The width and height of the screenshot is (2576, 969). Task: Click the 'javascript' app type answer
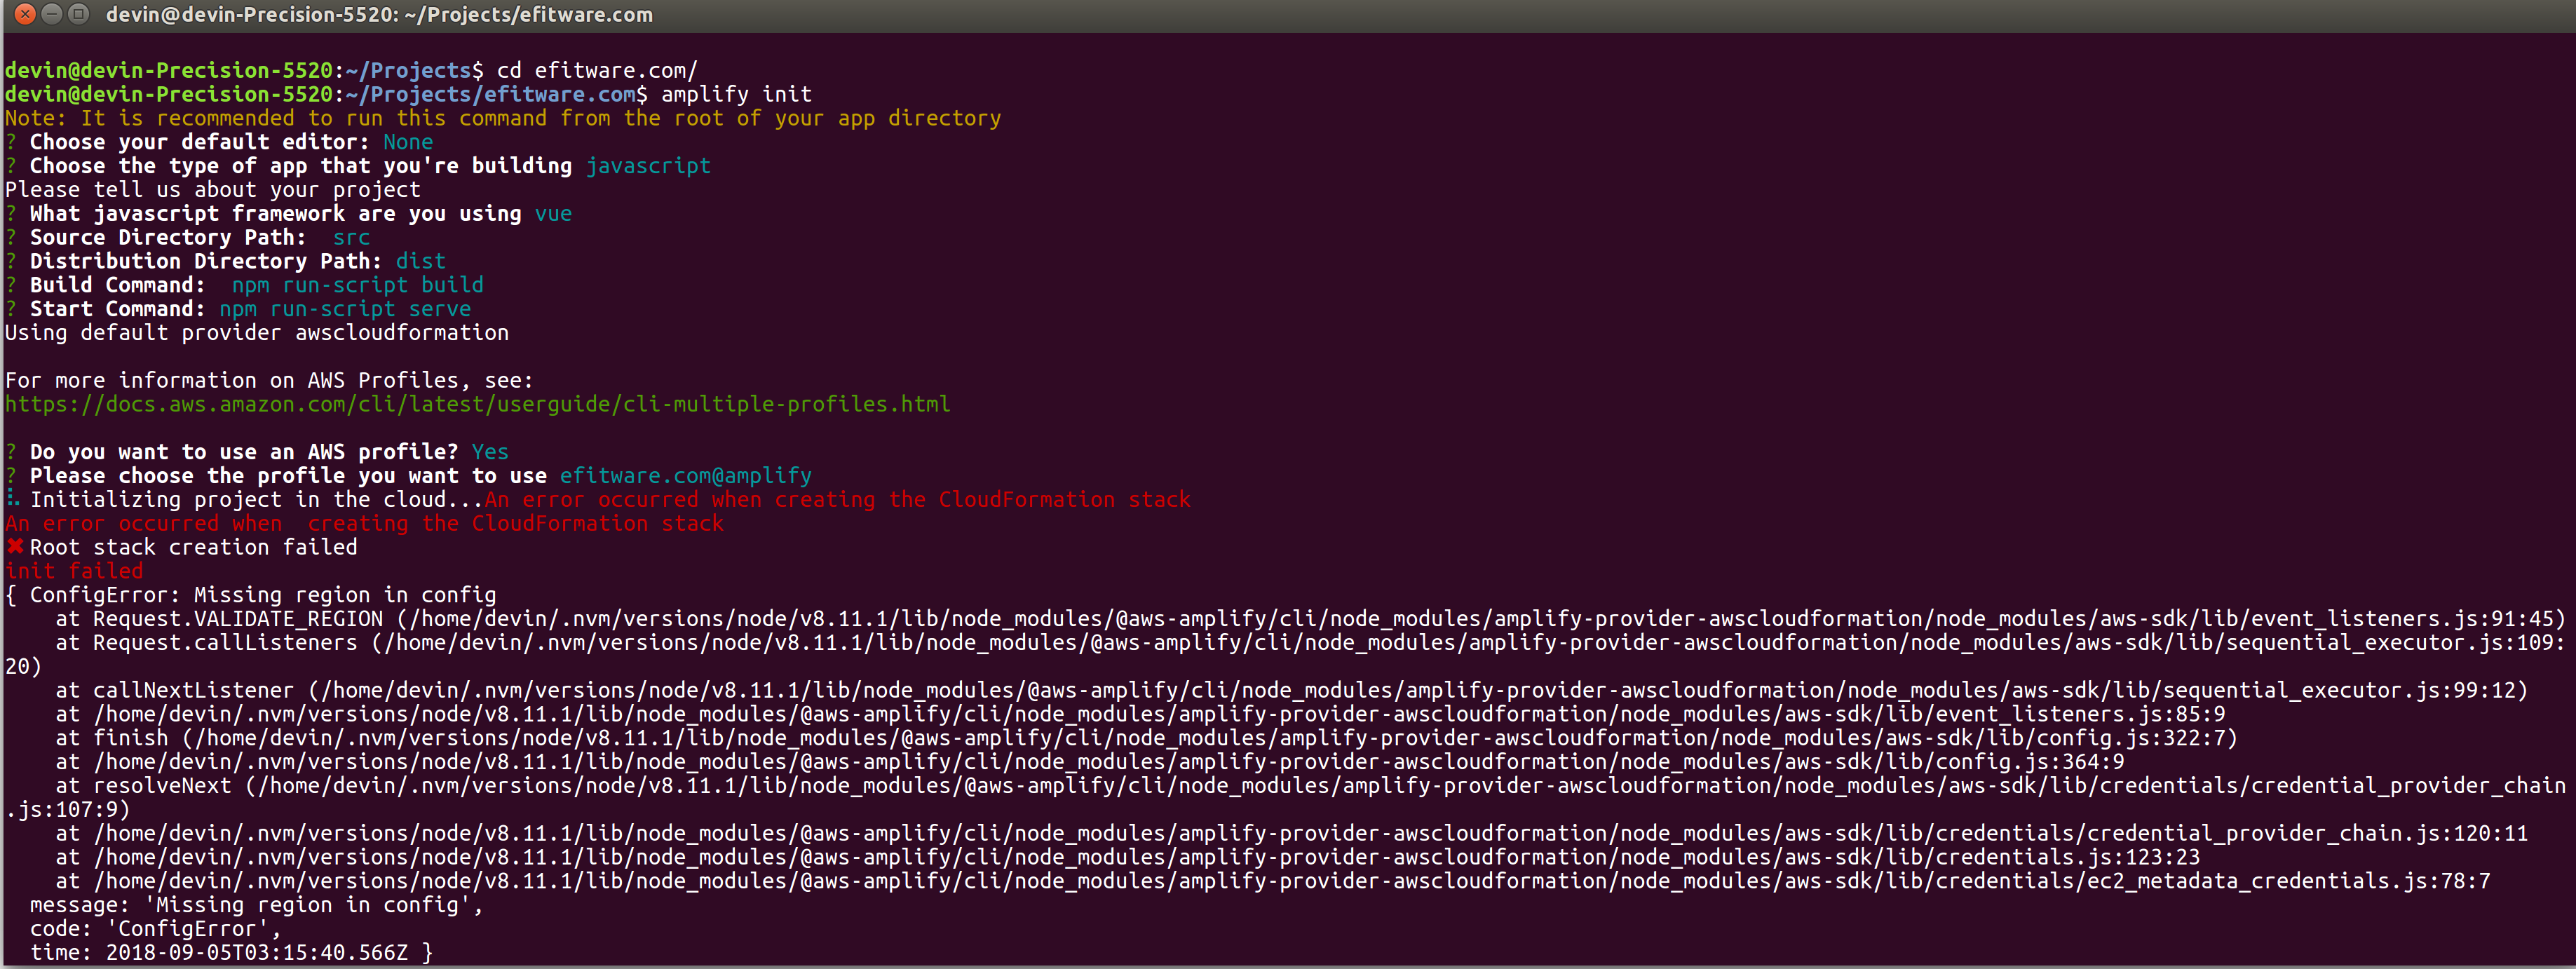[x=648, y=166]
